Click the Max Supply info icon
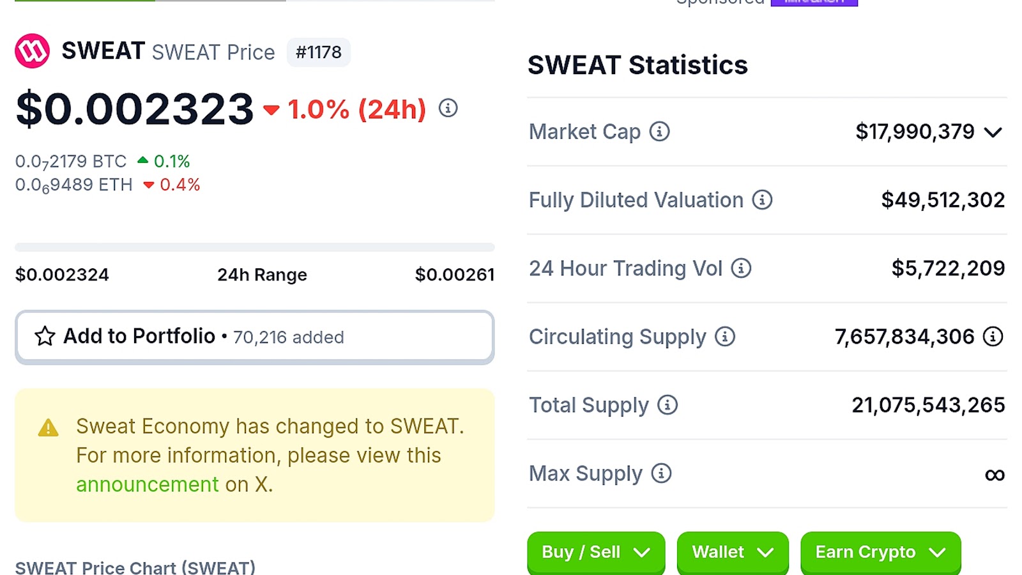Image resolution: width=1022 pixels, height=575 pixels. tap(661, 473)
